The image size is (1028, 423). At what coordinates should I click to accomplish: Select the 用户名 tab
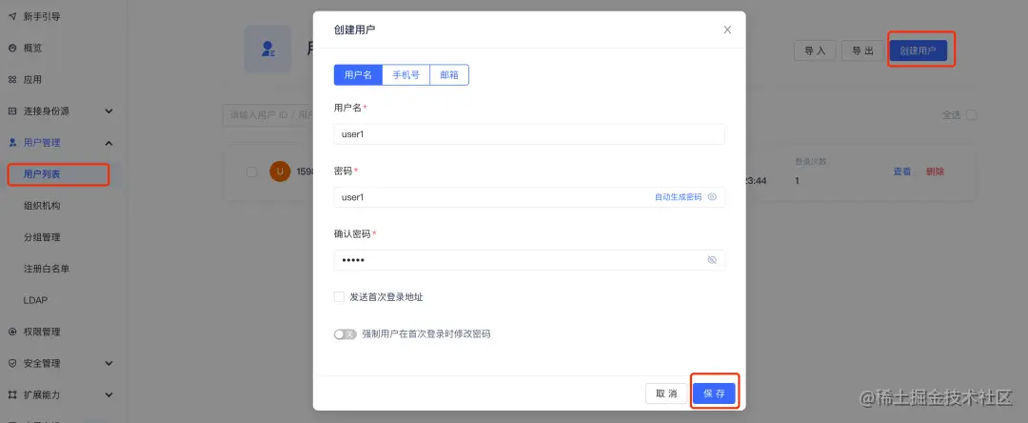coord(358,74)
